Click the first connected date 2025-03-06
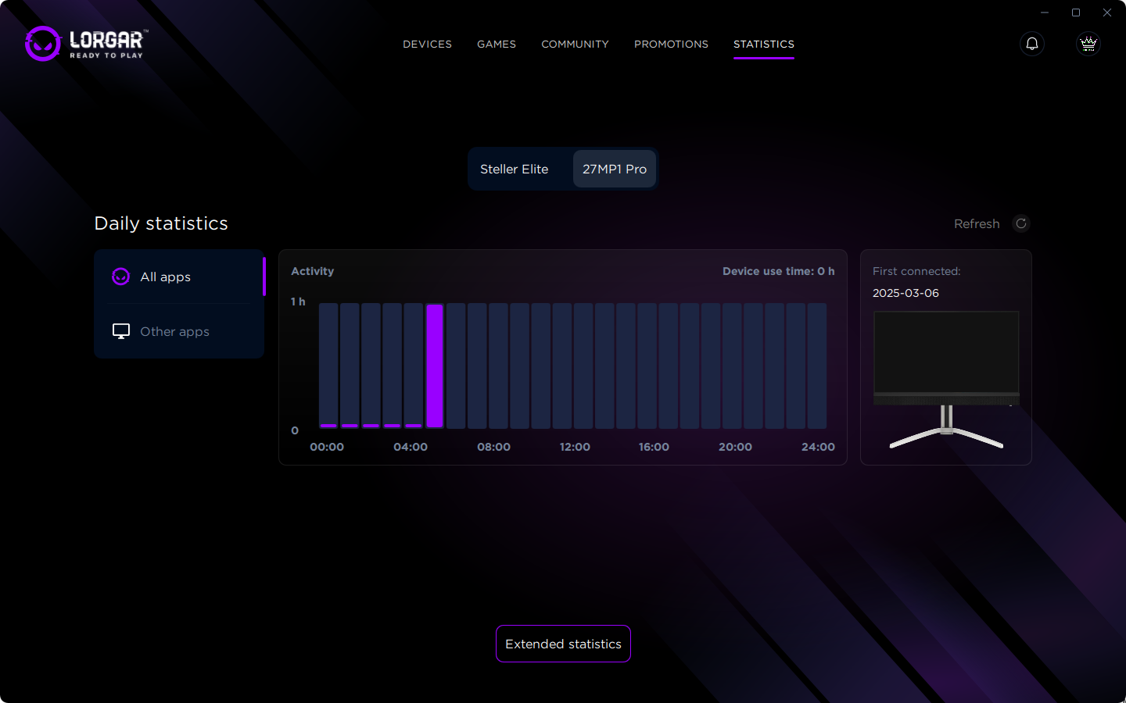The image size is (1126, 703). click(x=905, y=293)
